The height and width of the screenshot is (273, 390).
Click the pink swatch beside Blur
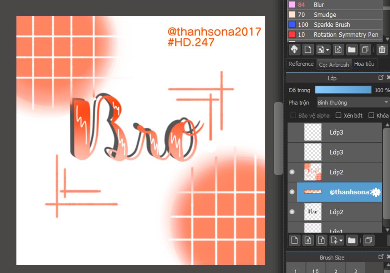292,5
